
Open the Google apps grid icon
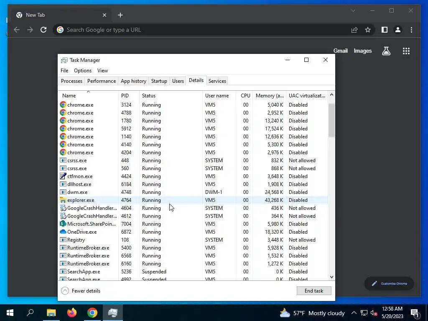(406, 51)
